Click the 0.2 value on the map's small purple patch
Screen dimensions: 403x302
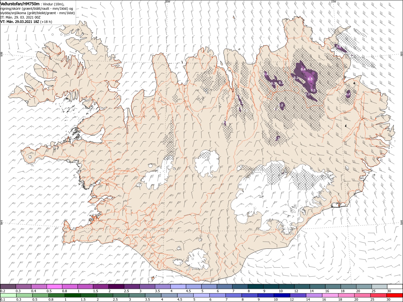tap(281, 105)
